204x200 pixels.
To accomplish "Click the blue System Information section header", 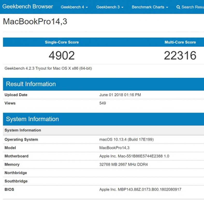I will (104, 119).
